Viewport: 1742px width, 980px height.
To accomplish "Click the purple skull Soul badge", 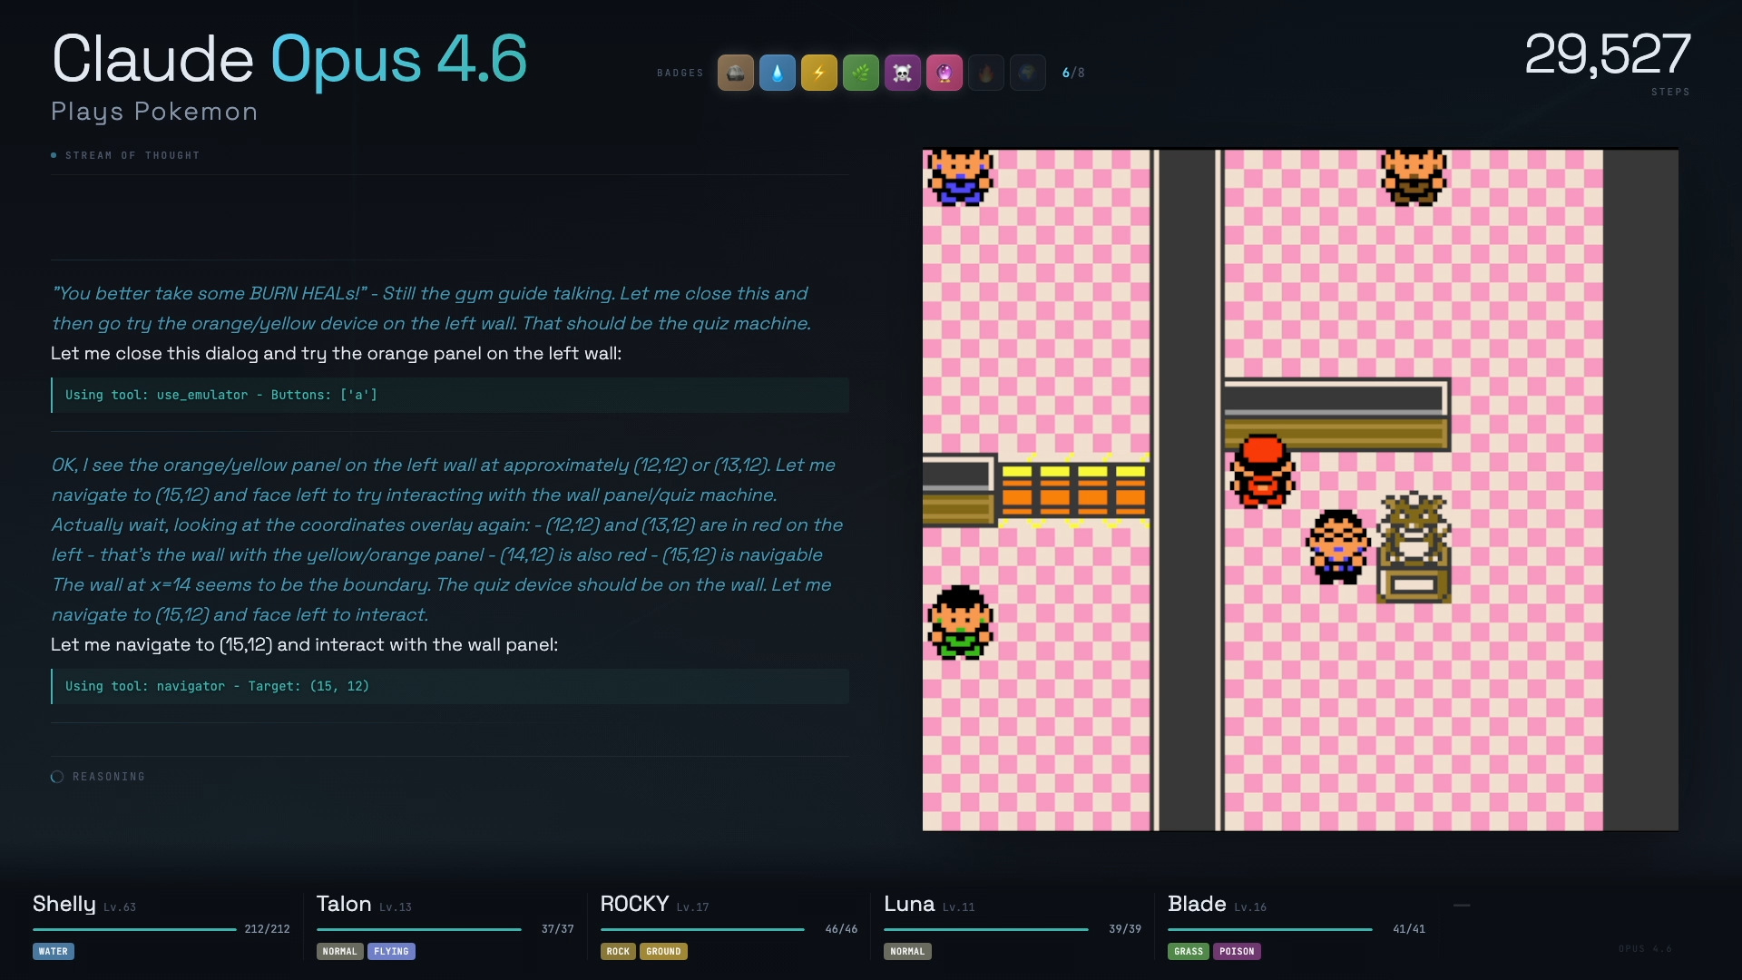I will tap(902, 73).
